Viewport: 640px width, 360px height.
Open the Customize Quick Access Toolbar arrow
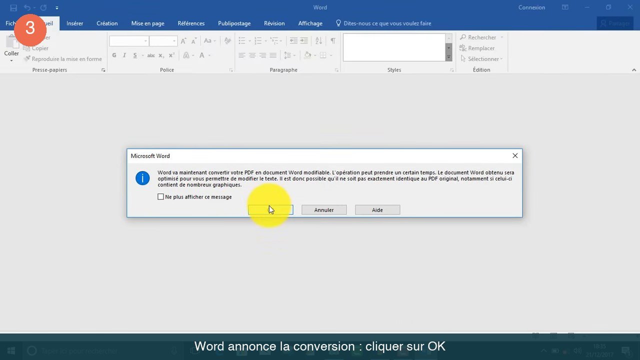click(56, 8)
